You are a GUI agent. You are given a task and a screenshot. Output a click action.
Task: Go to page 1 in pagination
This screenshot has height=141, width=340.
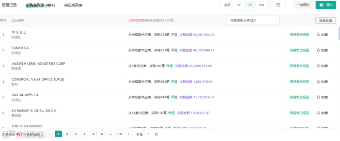[x=58, y=134]
